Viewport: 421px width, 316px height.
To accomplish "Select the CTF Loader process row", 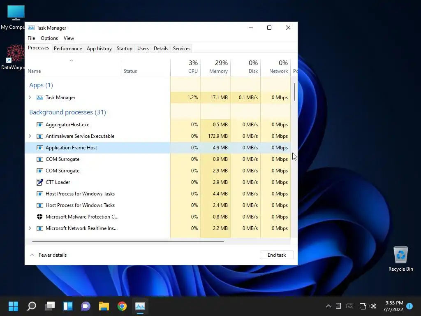I will (x=157, y=182).
